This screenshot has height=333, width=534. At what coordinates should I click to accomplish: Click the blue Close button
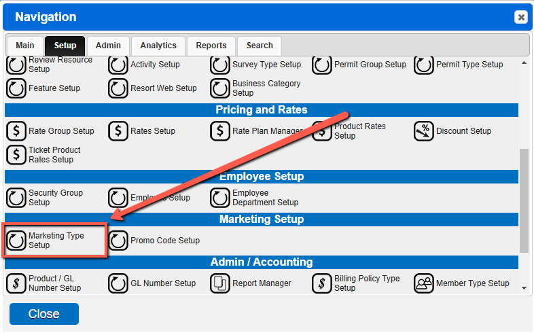[44, 314]
